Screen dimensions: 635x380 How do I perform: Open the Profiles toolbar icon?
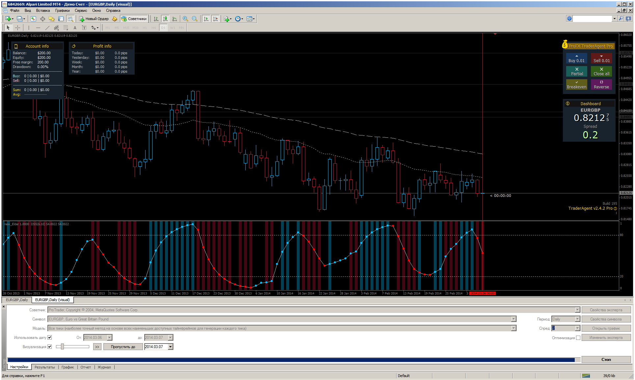(x=20, y=19)
